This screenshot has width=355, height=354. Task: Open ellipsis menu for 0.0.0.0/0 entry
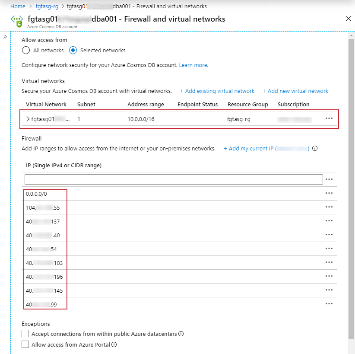click(329, 193)
